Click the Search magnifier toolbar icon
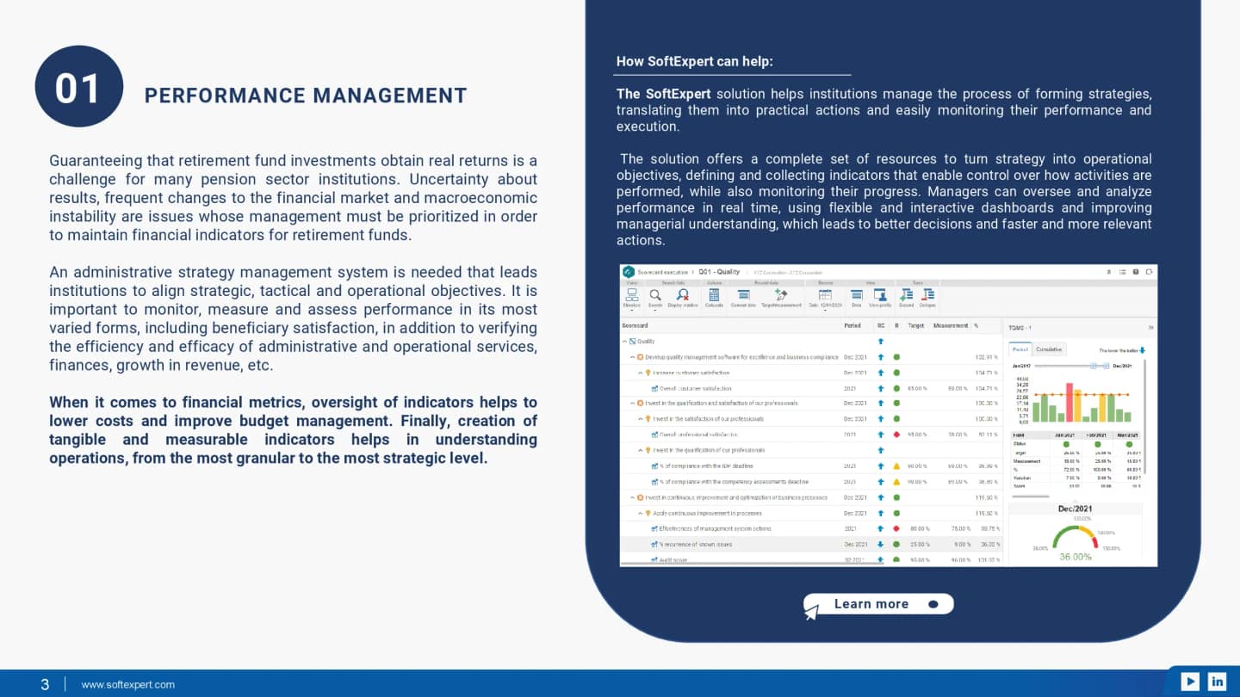1240x697 pixels. (x=655, y=294)
